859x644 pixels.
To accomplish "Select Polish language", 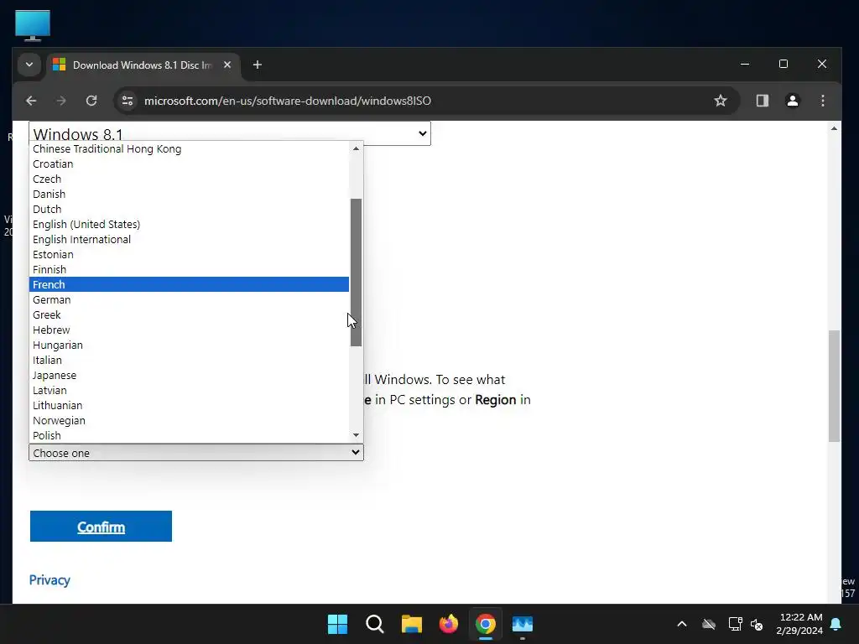I will pyautogui.click(x=189, y=435).
